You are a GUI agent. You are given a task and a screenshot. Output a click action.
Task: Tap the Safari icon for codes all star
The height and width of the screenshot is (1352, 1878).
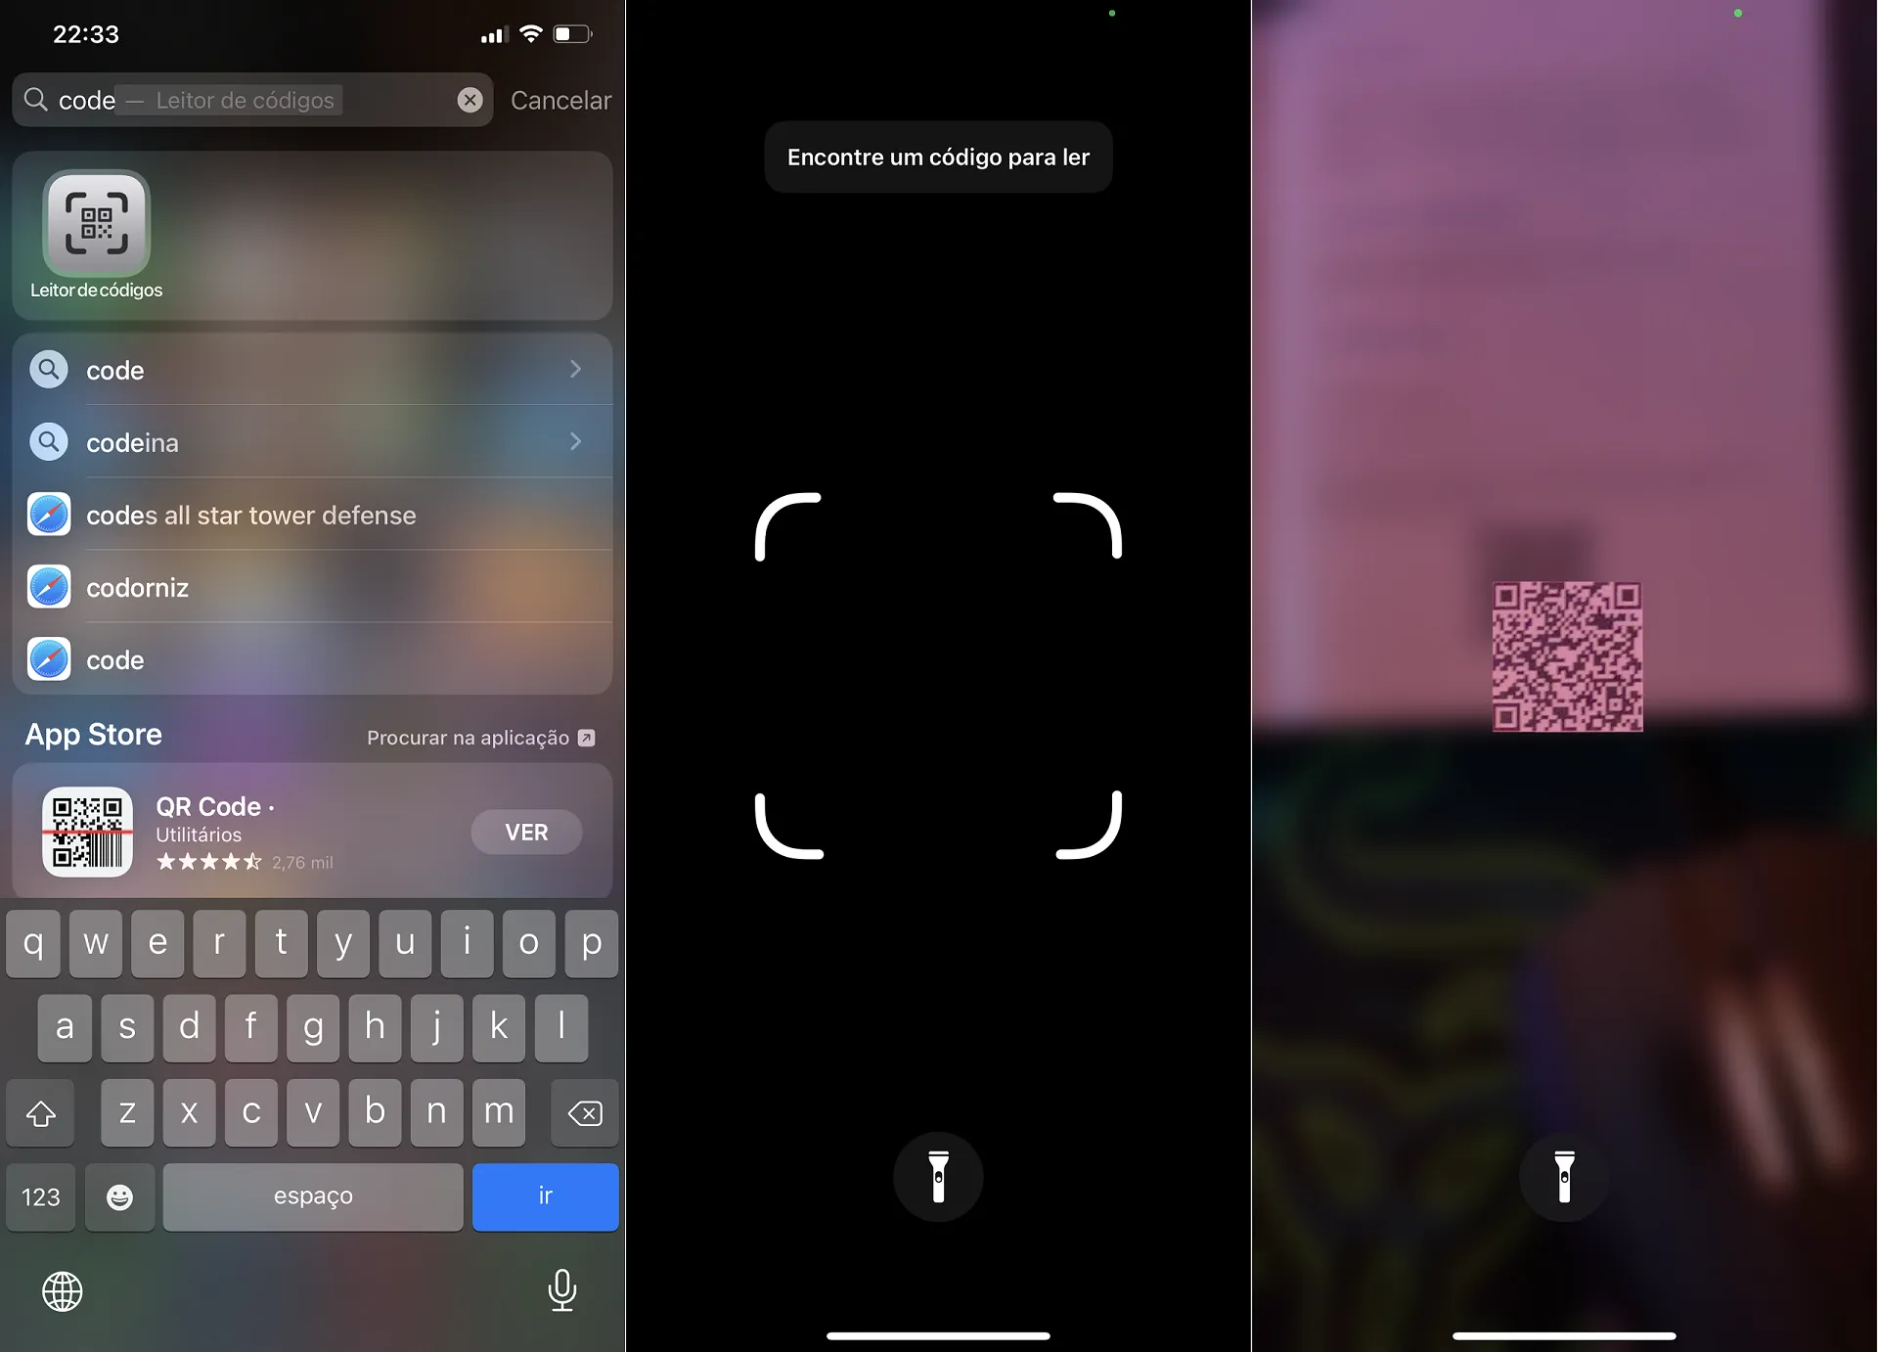[x=48, y=514]
